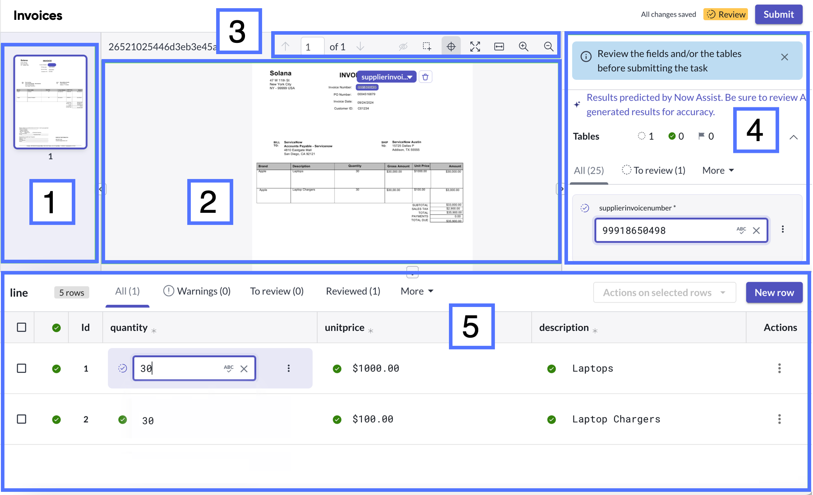Click the quantity input field in row 1
813x495 pixels.
194,368
